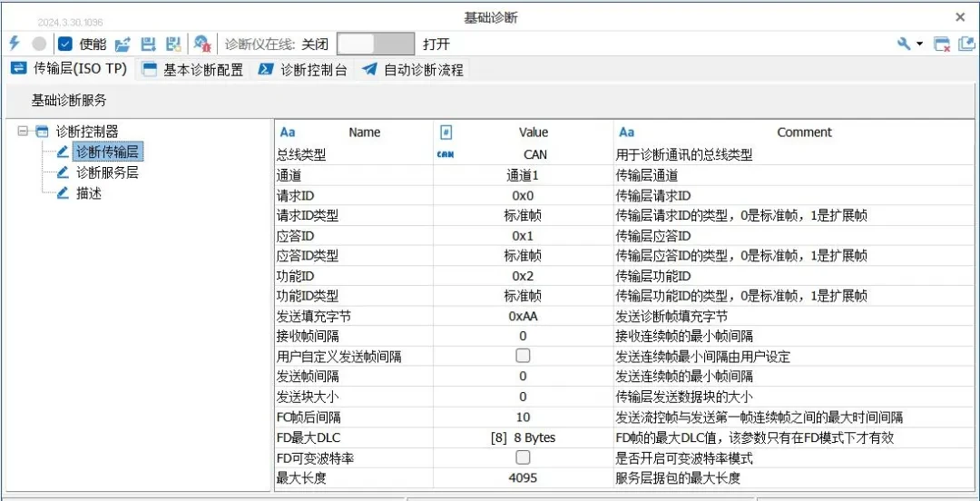Viewport: 980px width, 501px height.
Task: Click the wrench settings icon
Action: coord(904,44)
